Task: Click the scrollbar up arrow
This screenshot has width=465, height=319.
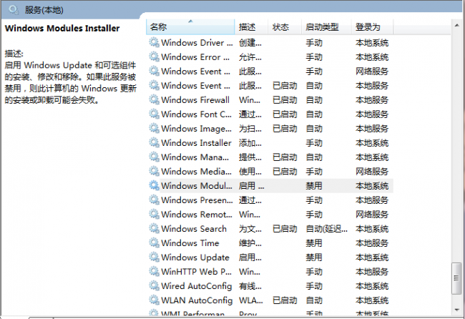Action: (456, 26)
